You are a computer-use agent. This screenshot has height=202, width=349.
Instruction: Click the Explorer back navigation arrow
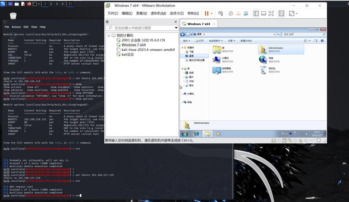(x=183, y=34)
